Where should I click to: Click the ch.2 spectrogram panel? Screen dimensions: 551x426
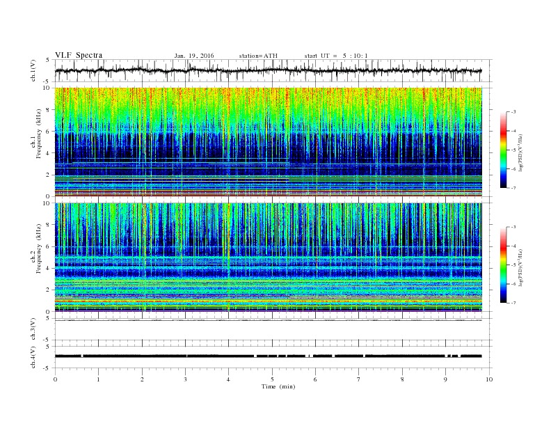click(x=268, y=257)
